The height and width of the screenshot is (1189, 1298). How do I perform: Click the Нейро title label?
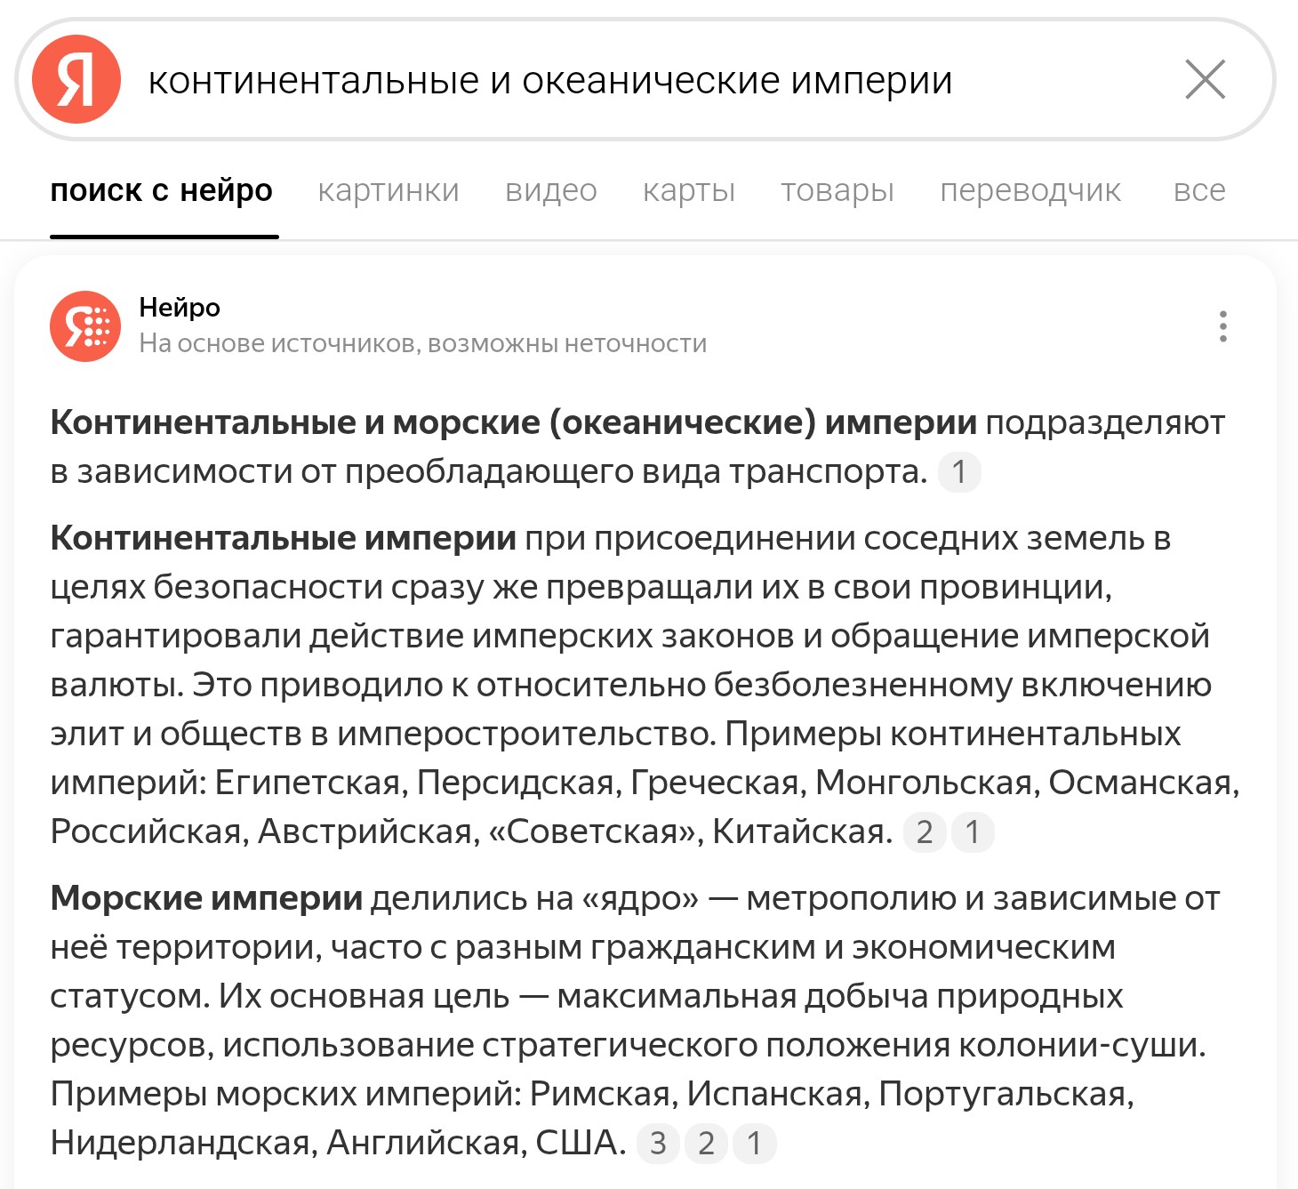[180, 307]
